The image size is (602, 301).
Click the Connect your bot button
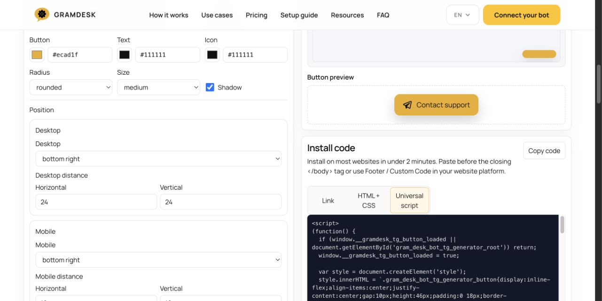pyautogui.click(x=522, y=15)
